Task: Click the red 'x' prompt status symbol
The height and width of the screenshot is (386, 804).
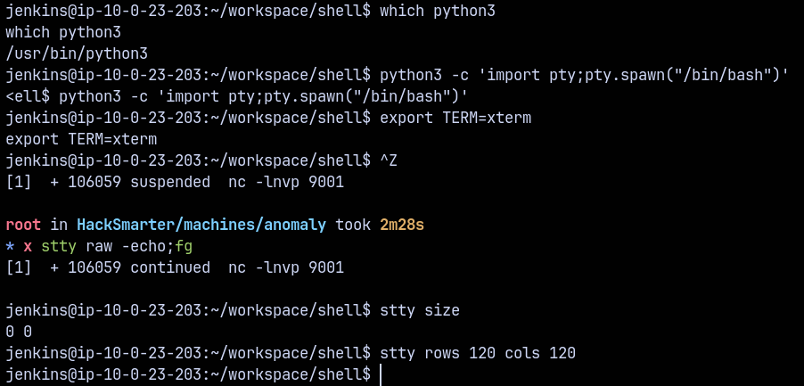Action: click(x=28, y=247)
